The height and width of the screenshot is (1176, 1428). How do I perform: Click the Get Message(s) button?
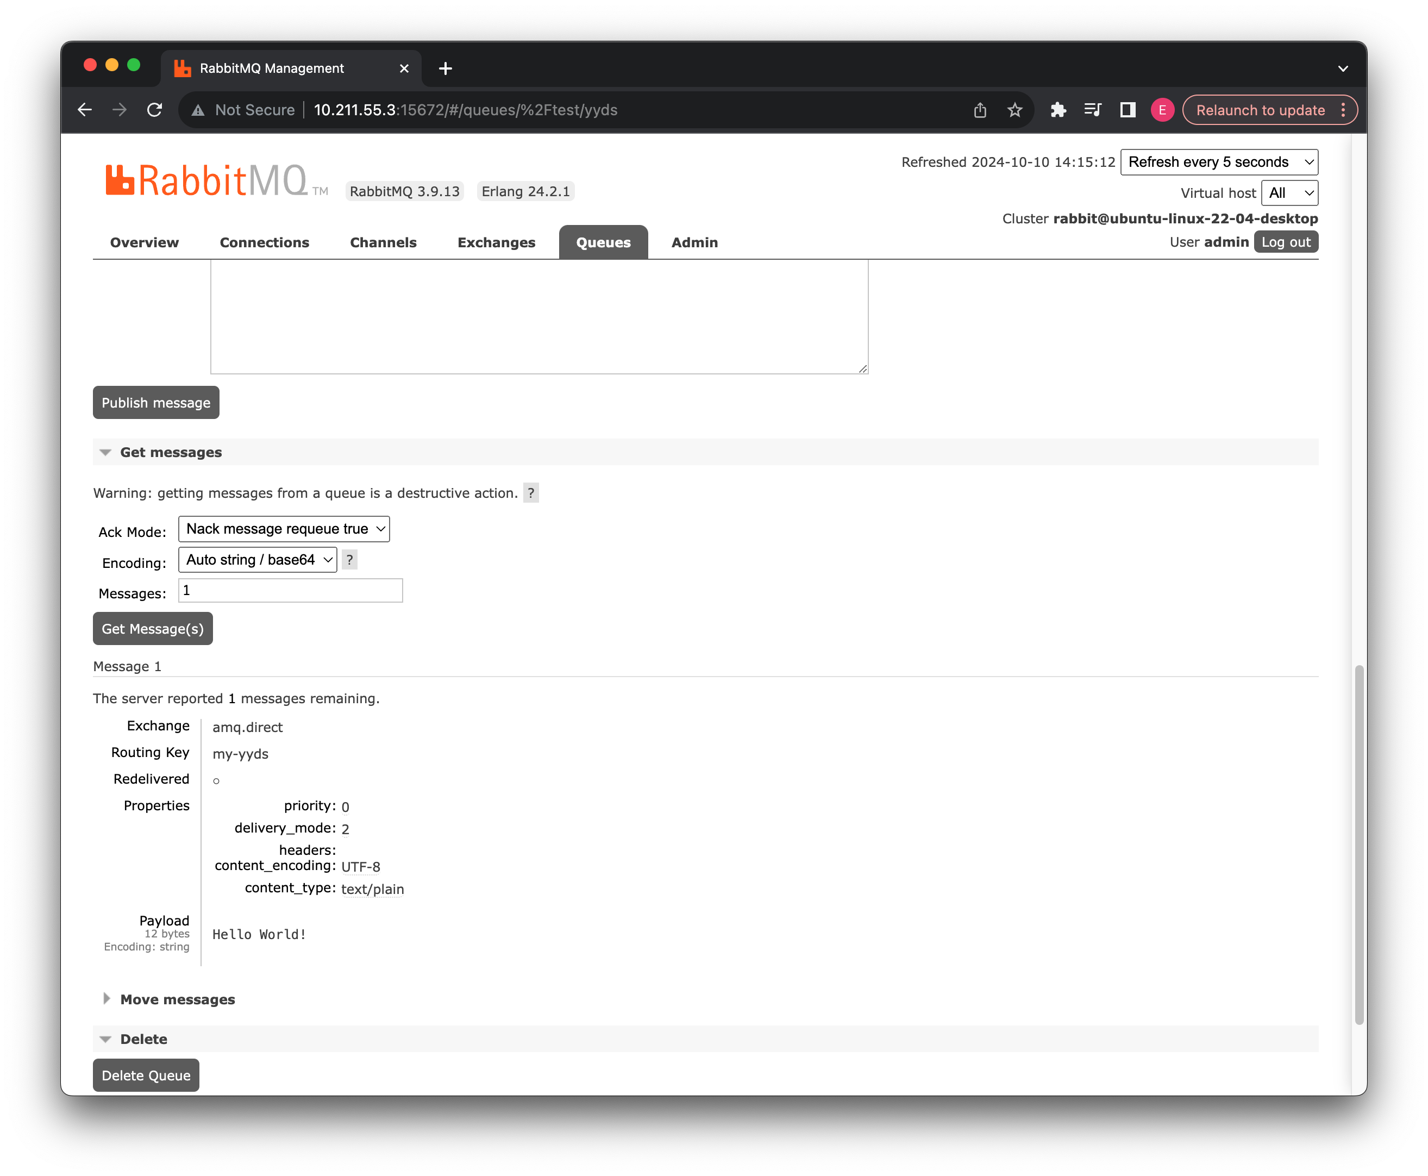point(153,629)
